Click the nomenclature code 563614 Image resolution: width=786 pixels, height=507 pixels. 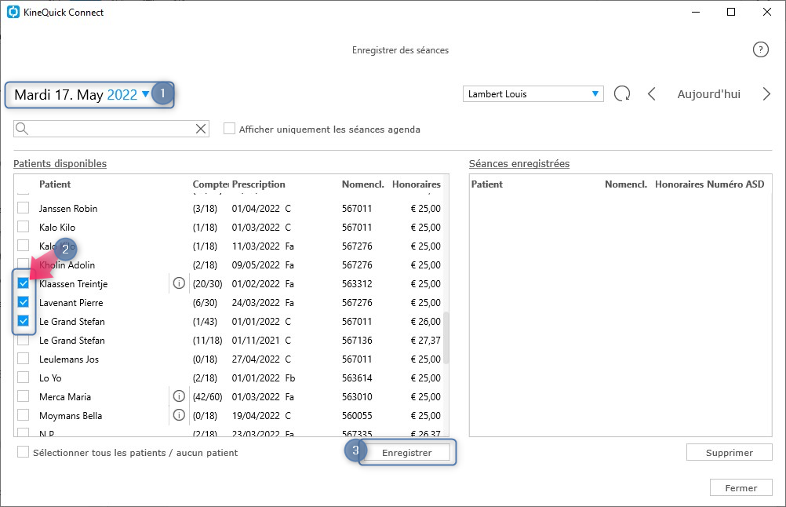coord(357,378)
